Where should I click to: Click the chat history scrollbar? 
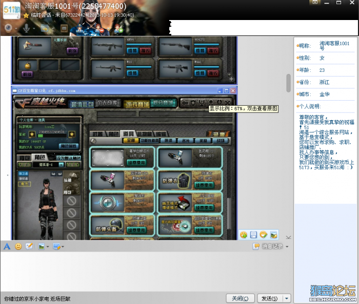[x=288, y=83]
